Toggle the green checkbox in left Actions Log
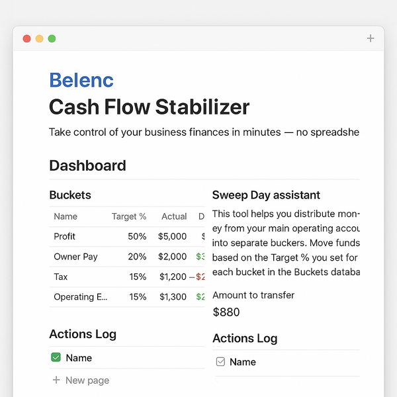397x397 pixels. [x=56, y=358]
